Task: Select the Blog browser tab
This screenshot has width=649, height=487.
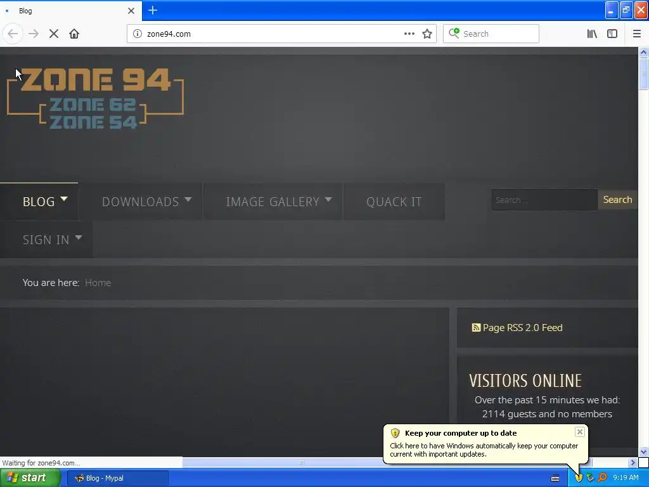Action: (70, 11)
